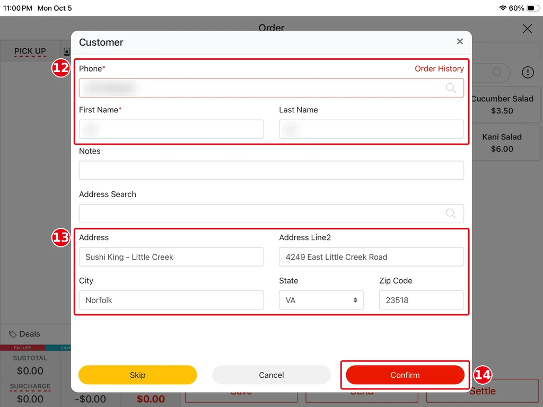Click the info alert icon in Order screen
543x407 pixels.
click(x=528, y=72)
